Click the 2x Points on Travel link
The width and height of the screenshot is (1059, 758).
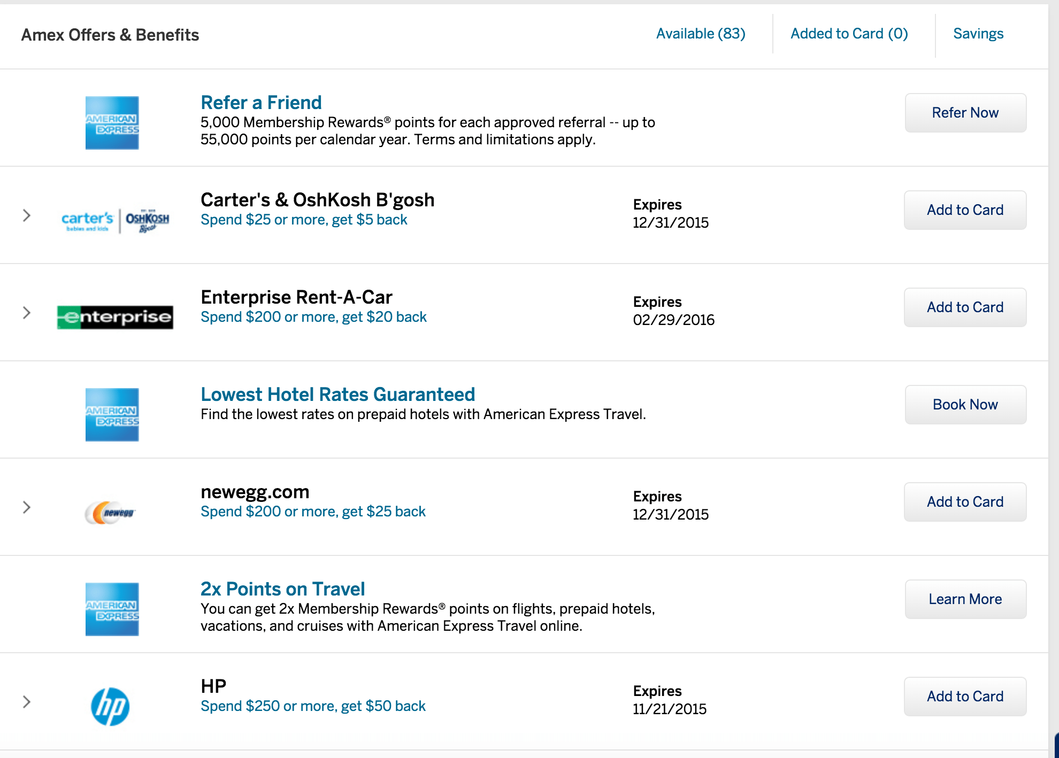pyautogui.click(x=282, y=589)
